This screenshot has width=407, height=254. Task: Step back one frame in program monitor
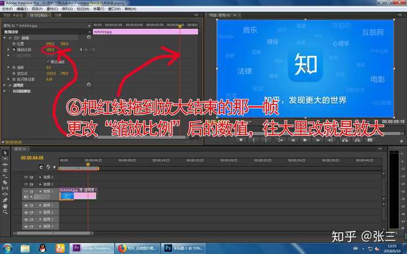coord(293,140)
